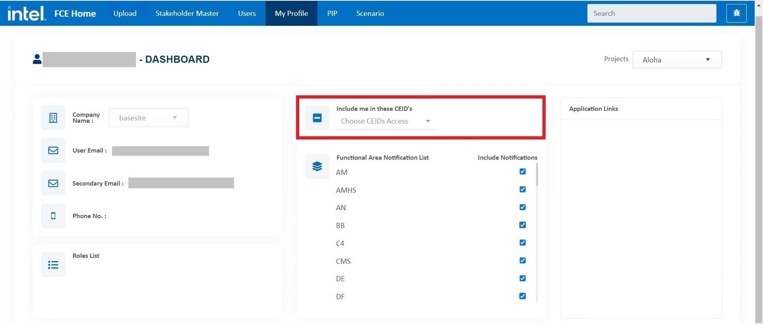Expand the Choose CEIDs Access dropdown
This screenshot has width=763, height=325.
(x=385, y=121)
